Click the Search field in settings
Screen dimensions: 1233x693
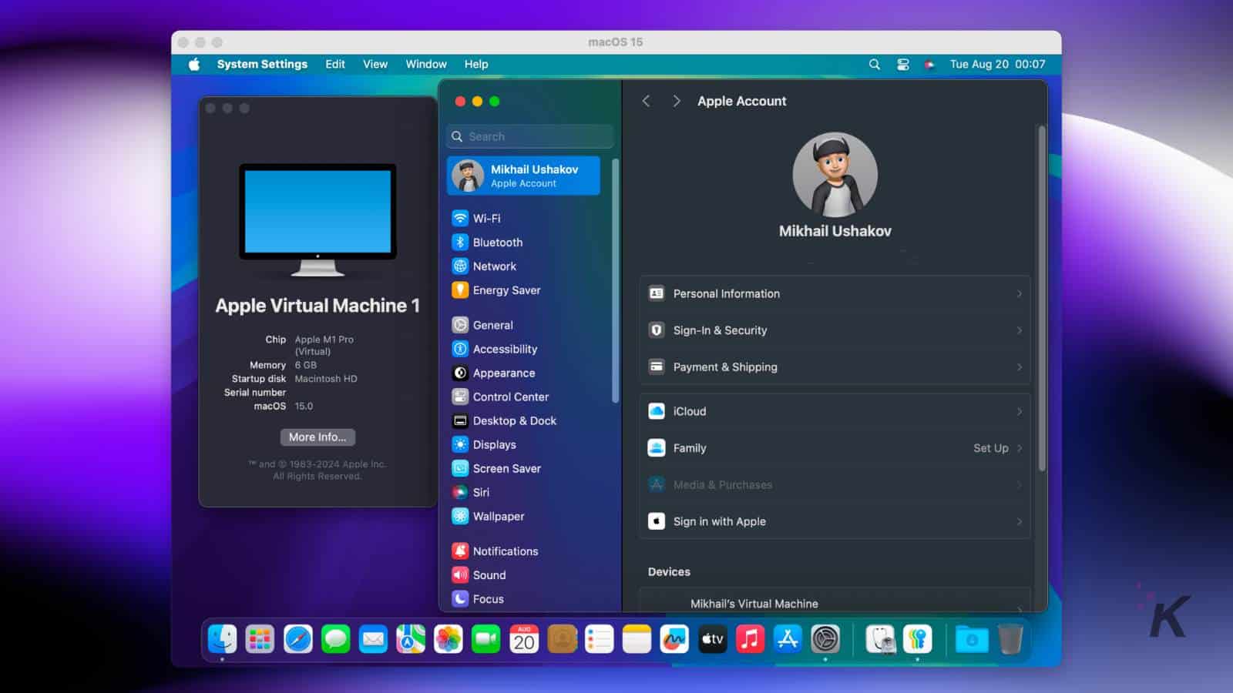coord(529,136)
